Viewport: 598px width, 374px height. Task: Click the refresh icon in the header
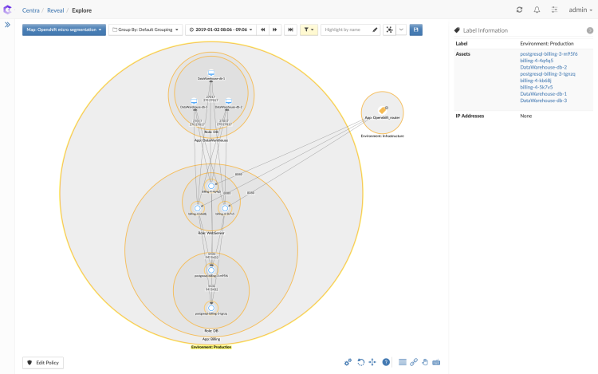coord(520,10)
